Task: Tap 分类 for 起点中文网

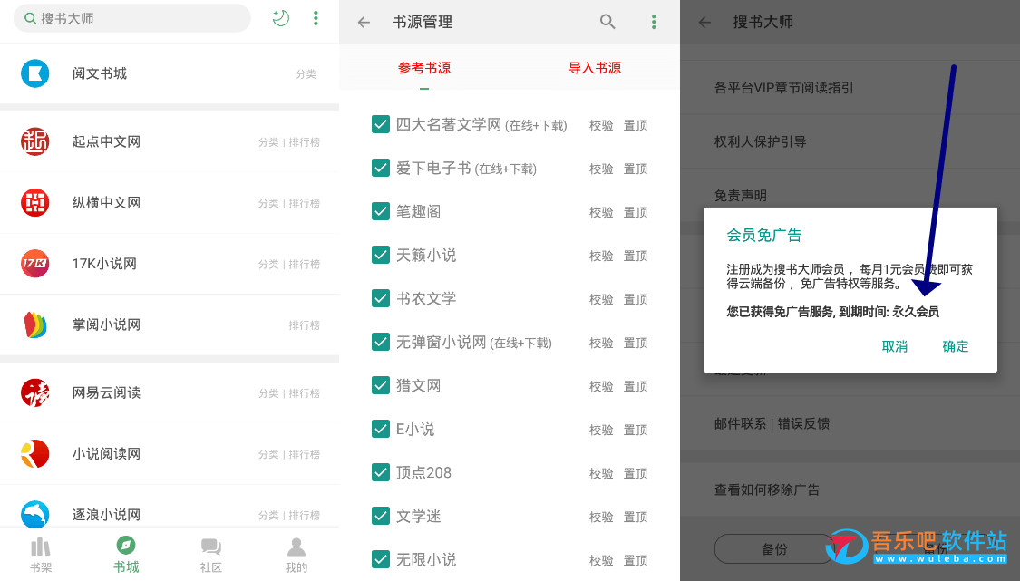Action: (268, 141)
